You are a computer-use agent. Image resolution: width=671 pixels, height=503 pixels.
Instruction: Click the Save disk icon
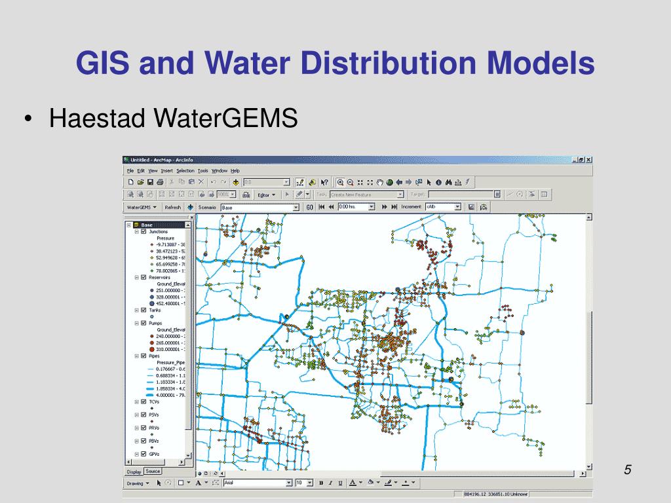click(x=150, y=182)
